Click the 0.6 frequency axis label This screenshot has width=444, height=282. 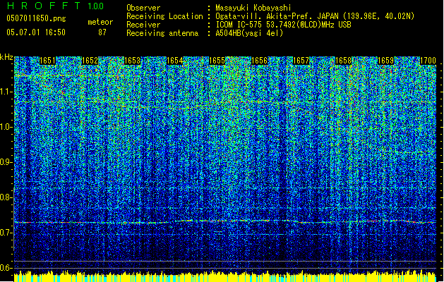[6, 268]
